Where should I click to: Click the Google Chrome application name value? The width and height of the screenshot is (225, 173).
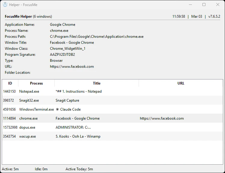(63, 25)
